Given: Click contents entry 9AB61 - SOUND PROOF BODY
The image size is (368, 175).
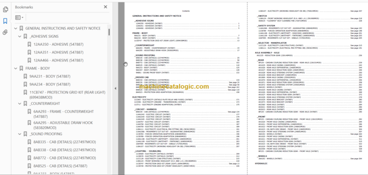Looking at the screenshot, I should point(152,72).
